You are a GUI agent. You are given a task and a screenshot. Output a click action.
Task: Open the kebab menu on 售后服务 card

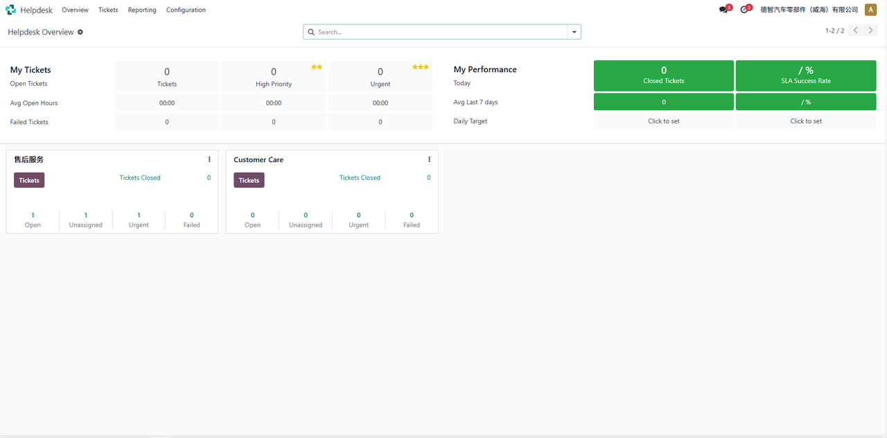click(209, 159)
